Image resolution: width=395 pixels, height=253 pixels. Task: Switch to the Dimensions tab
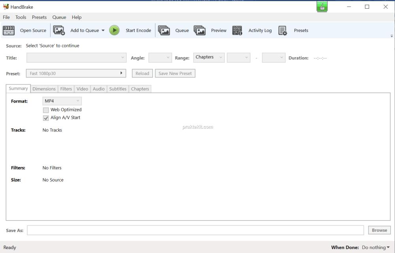click(44, 89)
